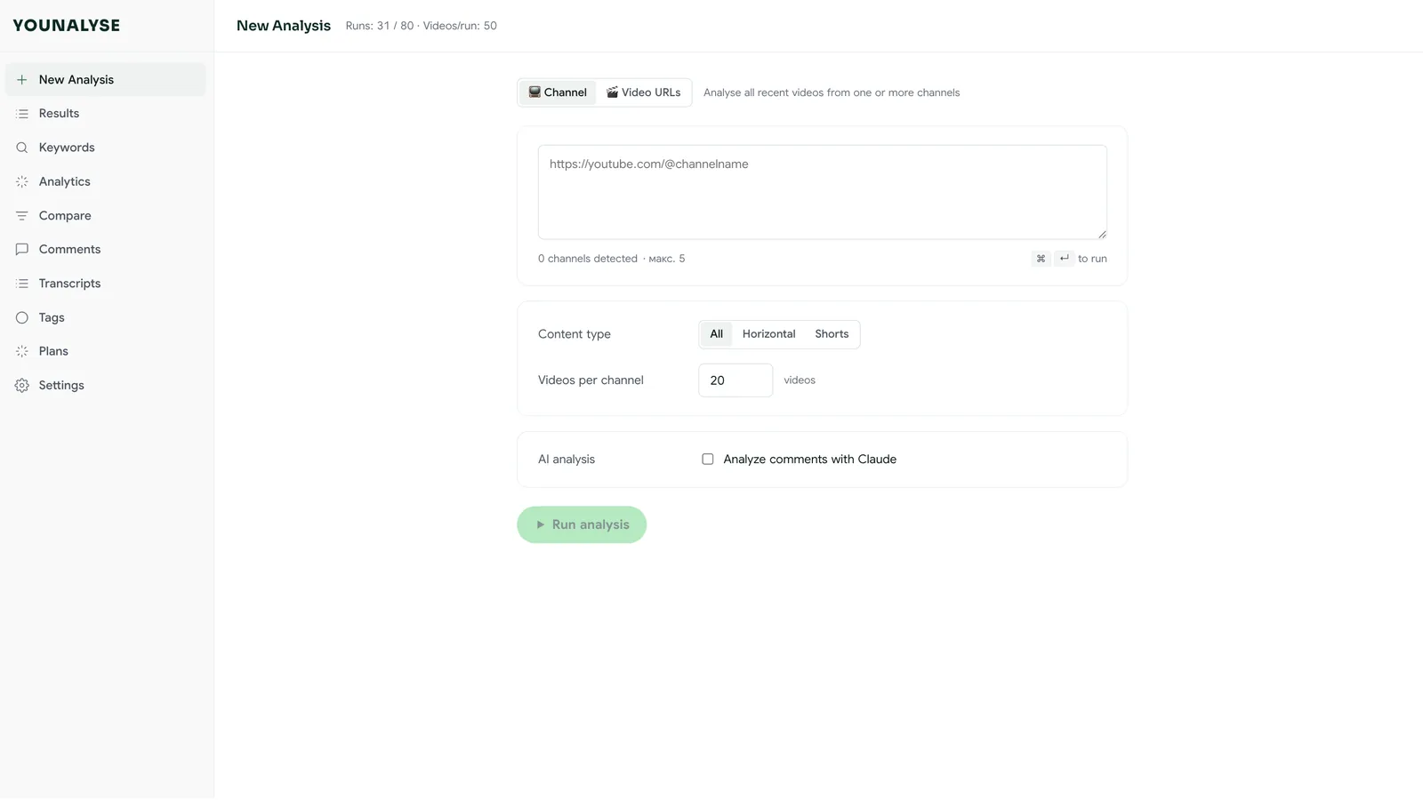
Task: Open the Analytics page
Action: pos(106,181)
